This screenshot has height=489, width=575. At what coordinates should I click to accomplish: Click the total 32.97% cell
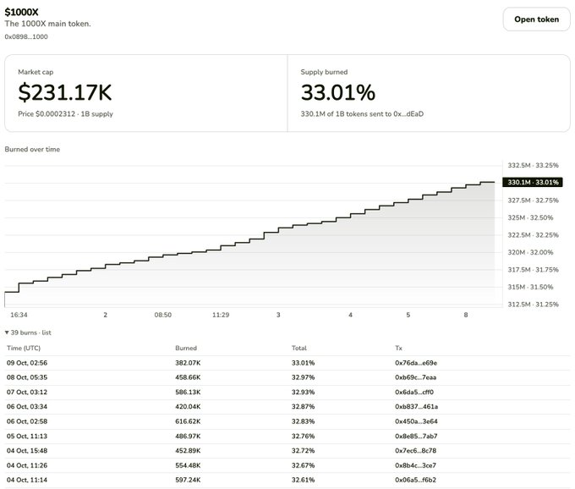(x=303, y=377)
